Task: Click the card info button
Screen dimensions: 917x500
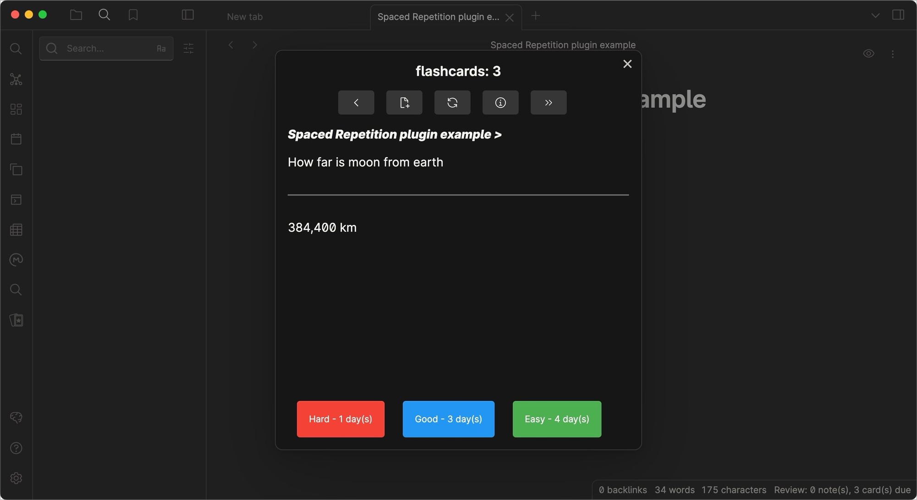Action: pos(500,102)
